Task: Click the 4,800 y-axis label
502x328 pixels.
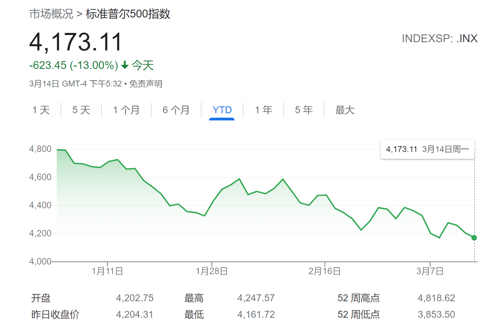Action: (40, 149)
